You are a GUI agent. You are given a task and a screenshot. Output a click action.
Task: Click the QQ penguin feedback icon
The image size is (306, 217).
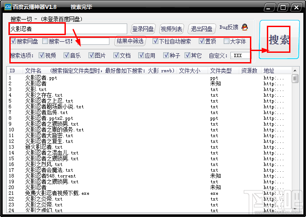click(245, 27)
